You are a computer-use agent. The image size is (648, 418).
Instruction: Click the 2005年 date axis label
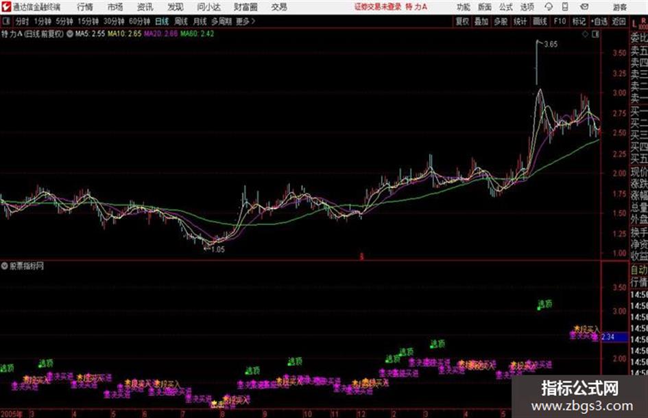(12, 414)
